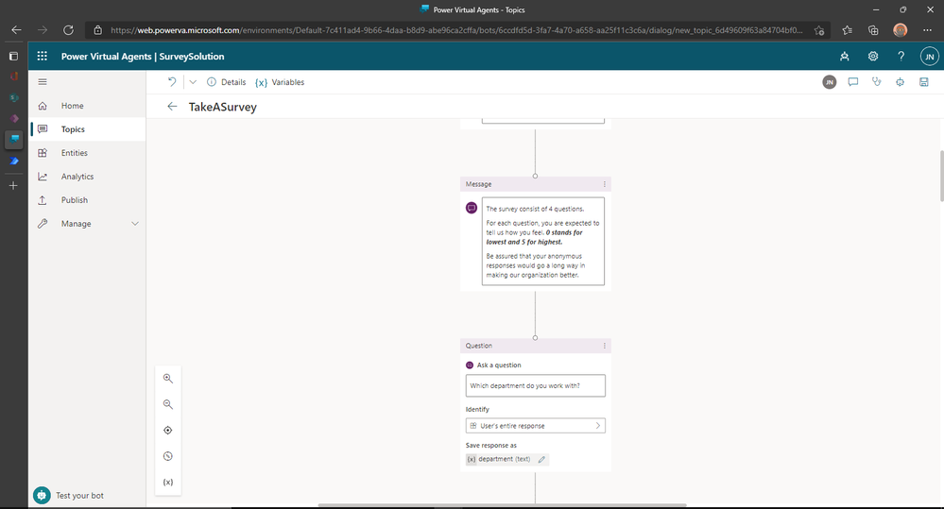This screenshot has height=509, width=944.
Task: Open the topic checker stethoscope icon
Action: point(877,82)
